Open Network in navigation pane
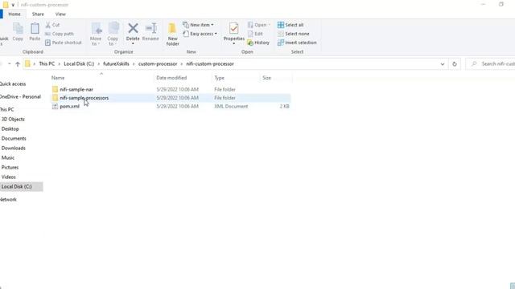This screenshot has height=289, width=515. point(8,199)
